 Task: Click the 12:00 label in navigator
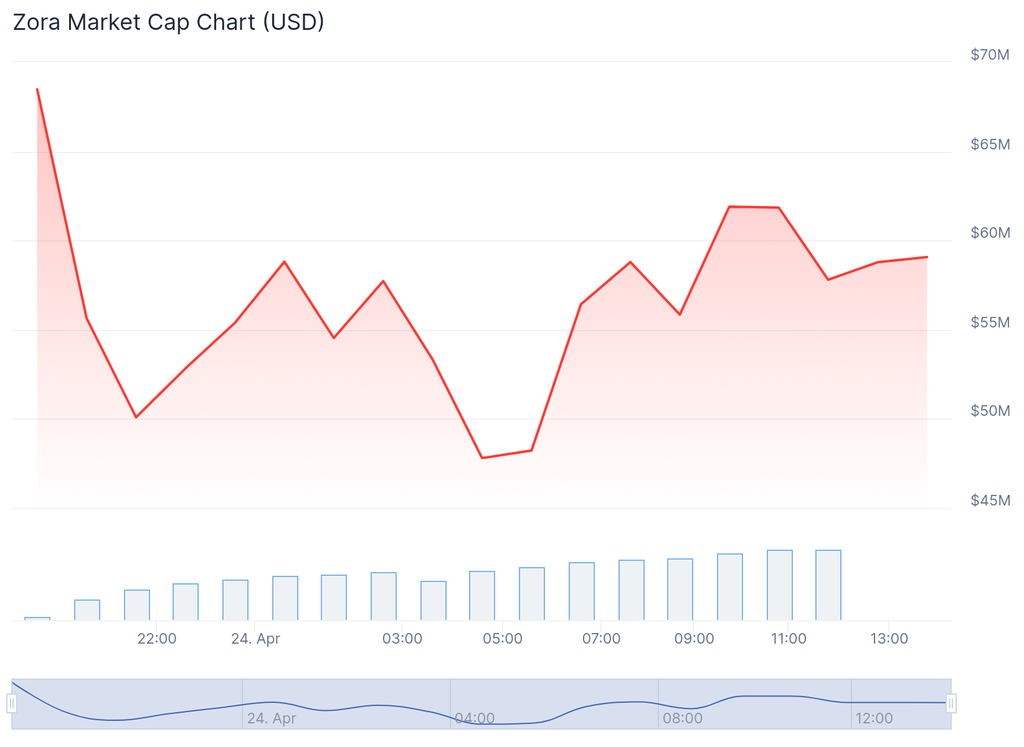click(874, 718)
